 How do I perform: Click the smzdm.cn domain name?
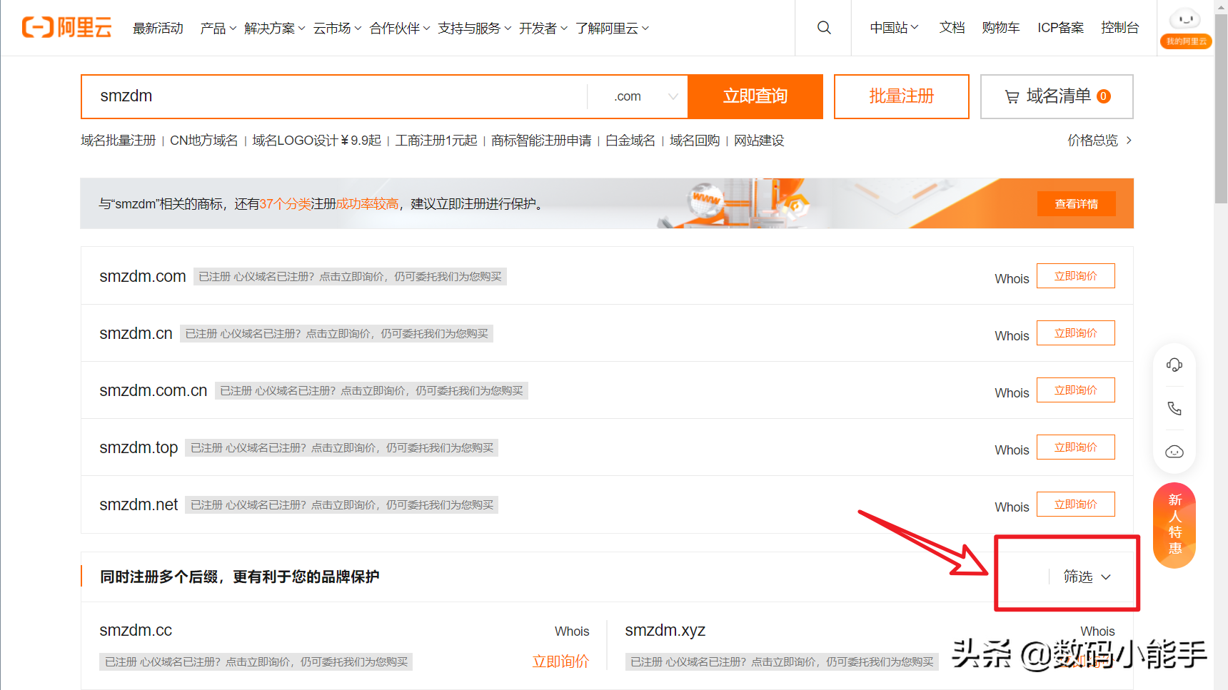click(136, 333)
